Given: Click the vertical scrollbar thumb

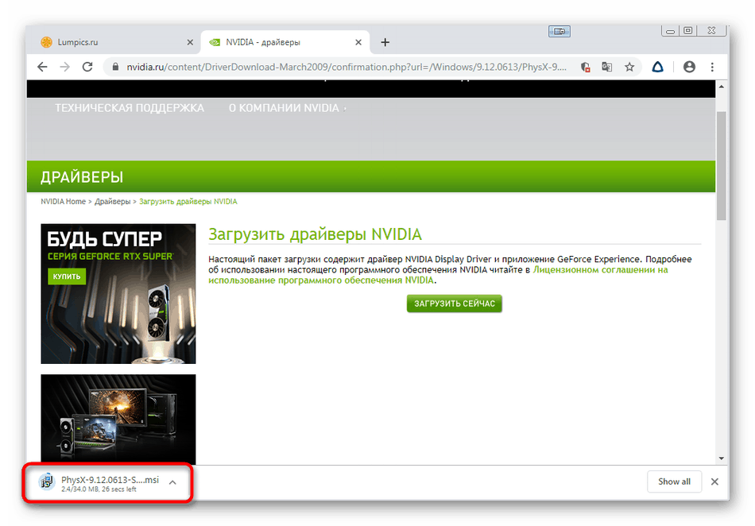Looking at the screenshot, I should point(722,166).
